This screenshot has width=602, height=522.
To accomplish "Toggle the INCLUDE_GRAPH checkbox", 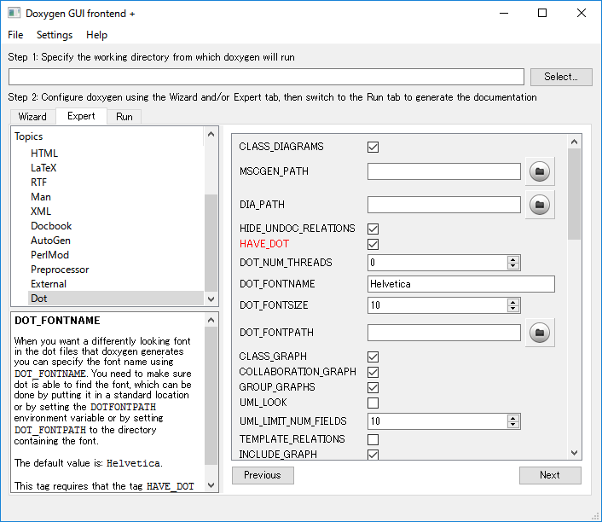I will pyautogui.click(x=373, y=455).
